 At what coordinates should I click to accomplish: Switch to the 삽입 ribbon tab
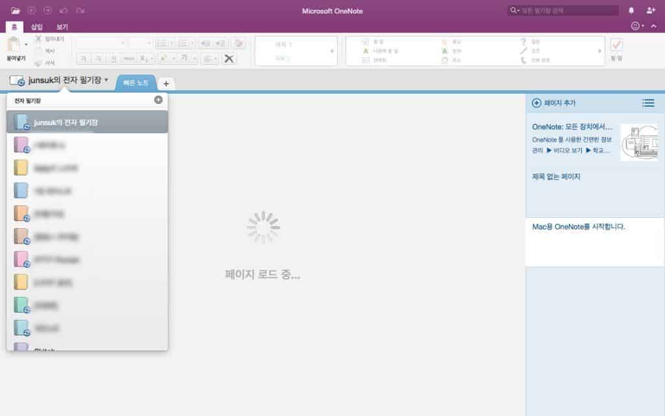click(37, 27)
